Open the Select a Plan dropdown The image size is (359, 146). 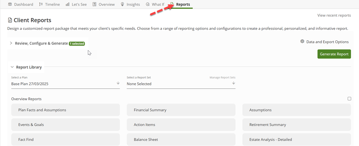[65, 84]
